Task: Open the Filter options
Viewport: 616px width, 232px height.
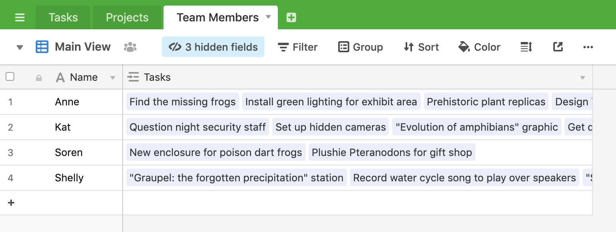Action: (298, 47)
